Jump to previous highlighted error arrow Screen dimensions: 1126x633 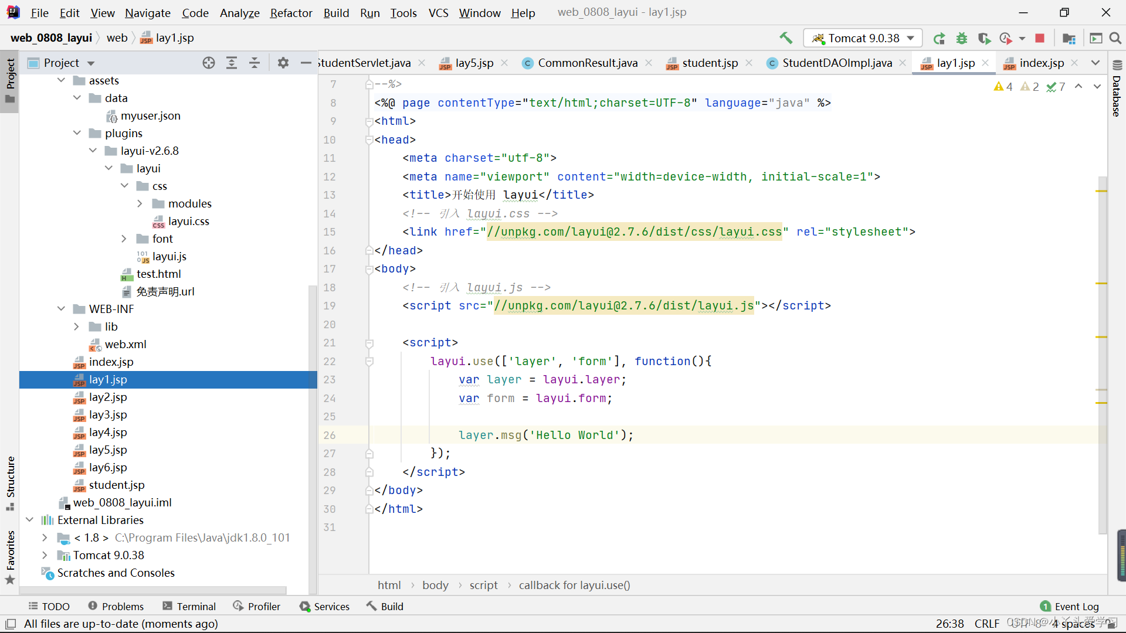tap(1078, 87)
